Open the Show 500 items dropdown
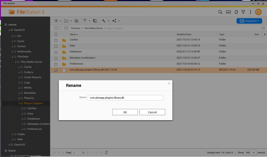 tap(250, 152)
